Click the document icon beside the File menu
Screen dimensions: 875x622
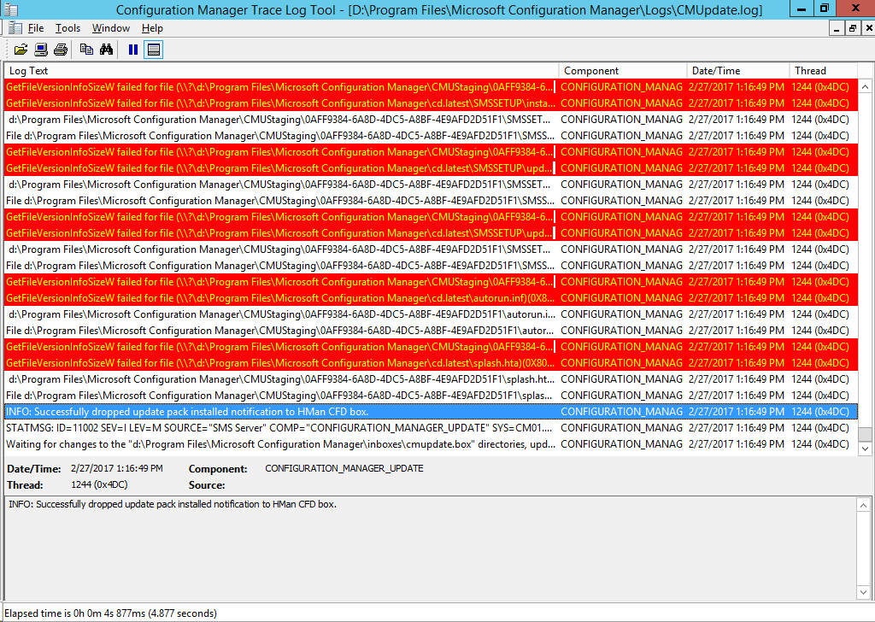click(15, 28)
